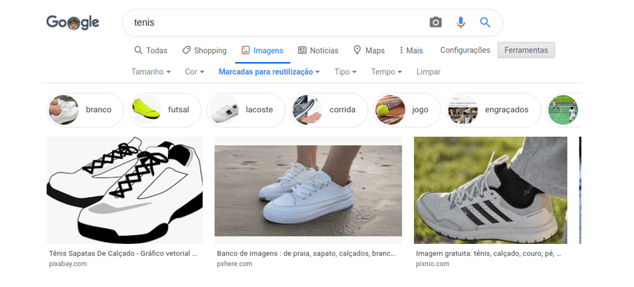The height and width of the screenshot is (287, 634).
Task: Toggle the Ferramentas tools button
Action: (526, 50)
